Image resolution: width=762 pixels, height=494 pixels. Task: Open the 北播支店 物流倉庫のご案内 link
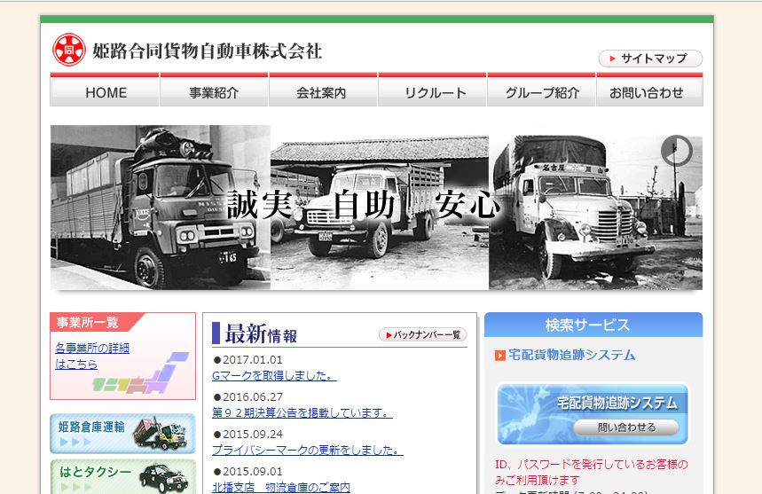[x=280, y=487]
